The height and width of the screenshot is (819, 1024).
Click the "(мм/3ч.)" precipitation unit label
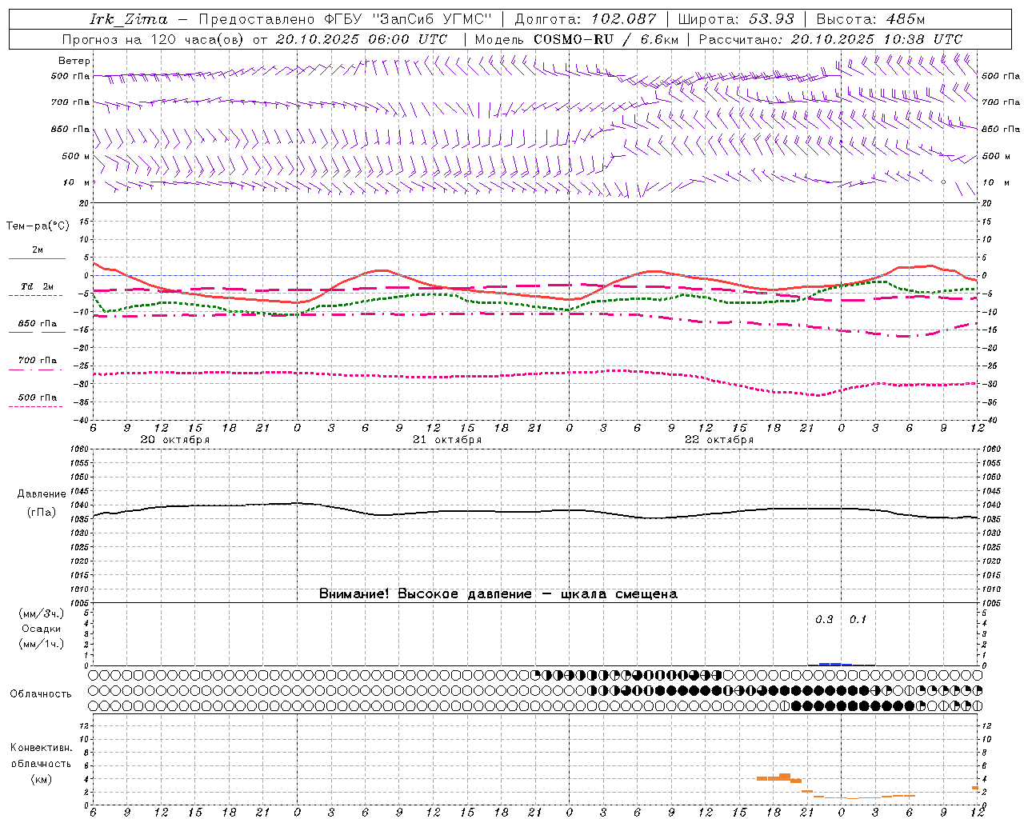41,614
